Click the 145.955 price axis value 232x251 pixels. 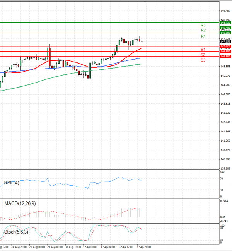point(225,67)
